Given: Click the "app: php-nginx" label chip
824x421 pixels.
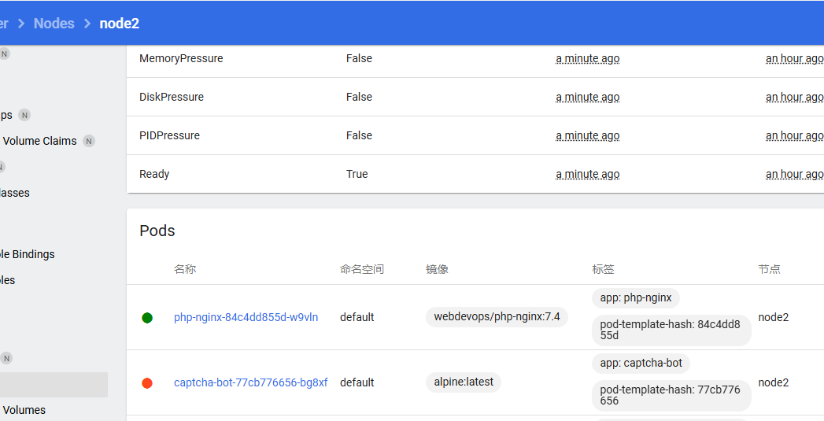Looking at the screenshot, I should coord(636,298).
